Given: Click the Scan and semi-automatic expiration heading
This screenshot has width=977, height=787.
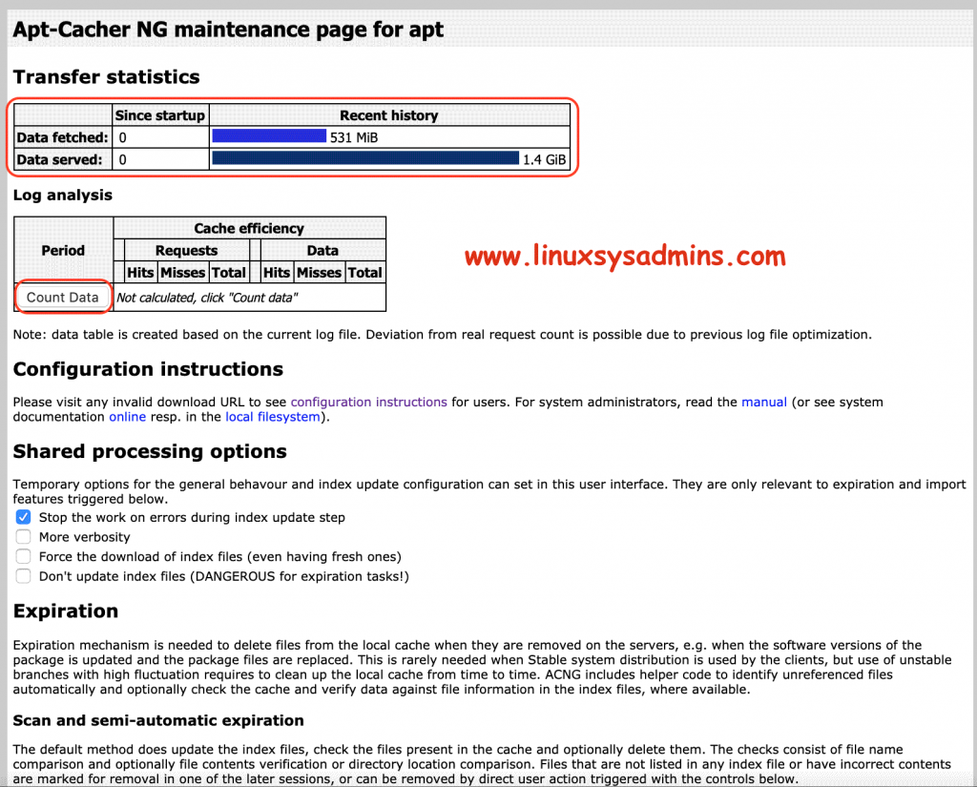Looking at the screenshot, I should pyautogui.click(x=158, y=720).
